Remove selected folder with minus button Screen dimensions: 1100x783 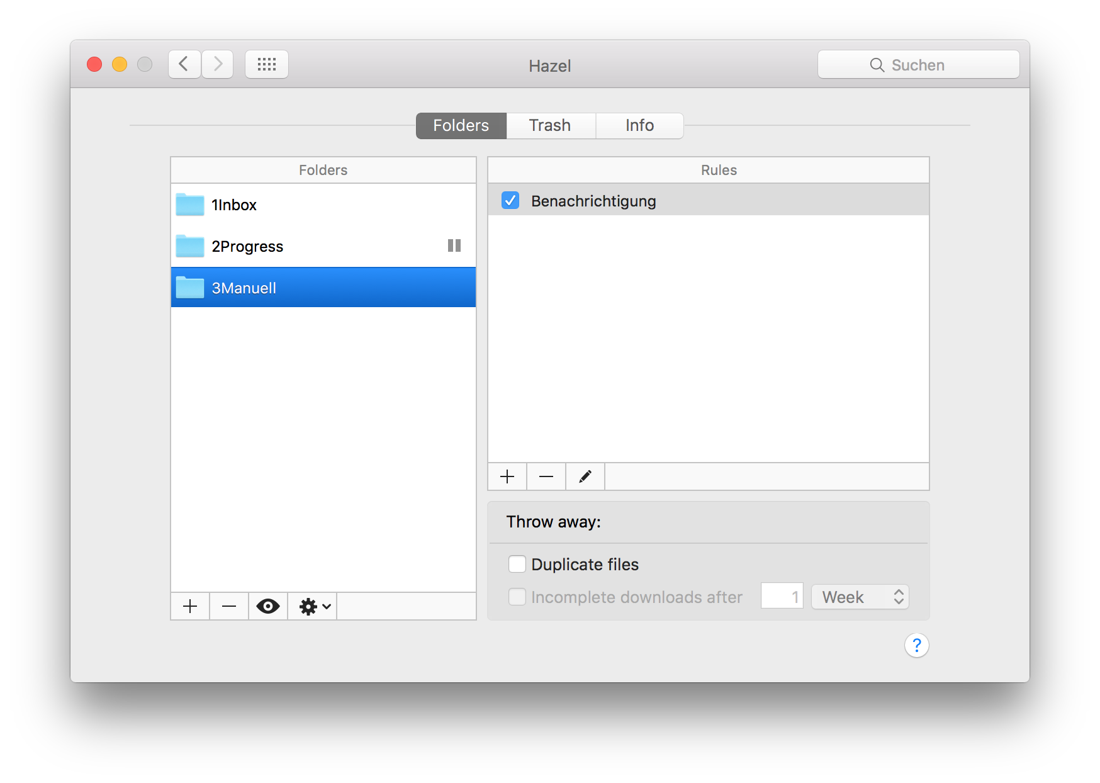click(x=229, y=606)
